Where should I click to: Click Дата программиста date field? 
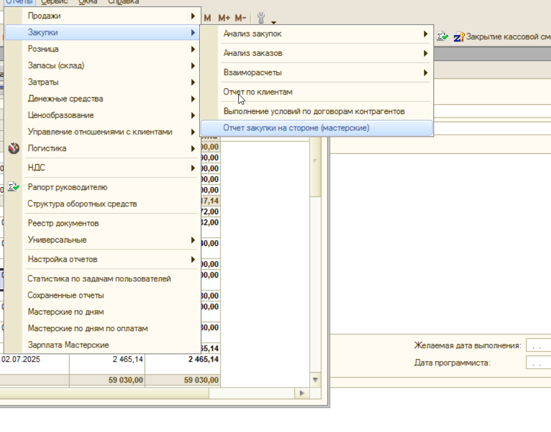(538, 362)
